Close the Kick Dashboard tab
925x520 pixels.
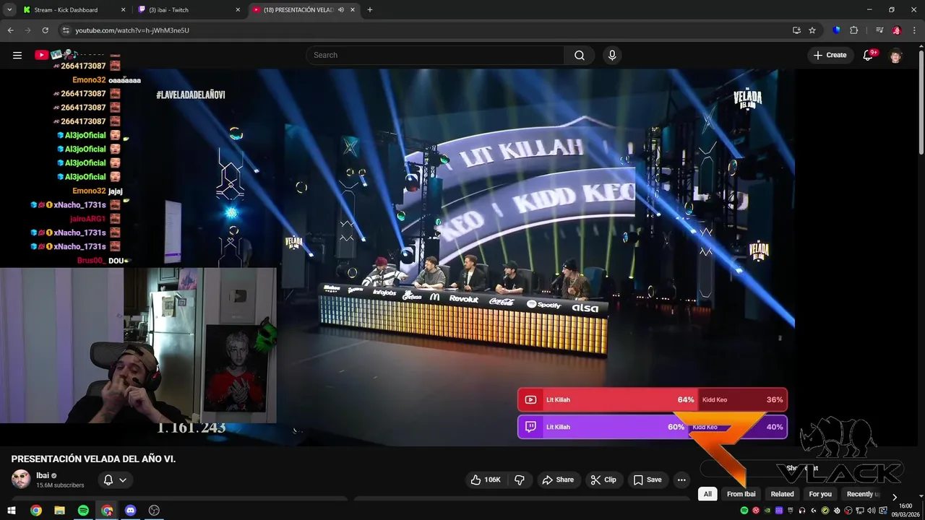[x=123, y=10]
